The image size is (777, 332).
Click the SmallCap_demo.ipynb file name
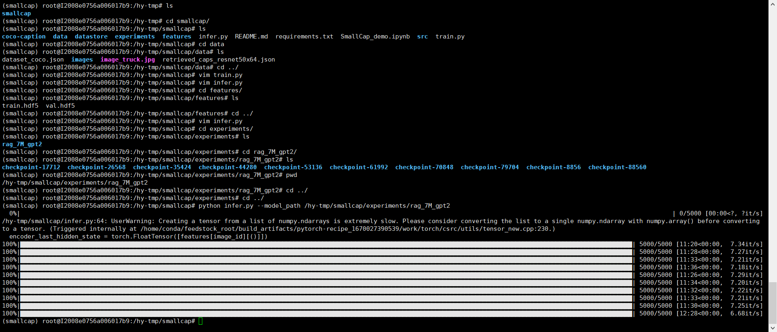375,36
